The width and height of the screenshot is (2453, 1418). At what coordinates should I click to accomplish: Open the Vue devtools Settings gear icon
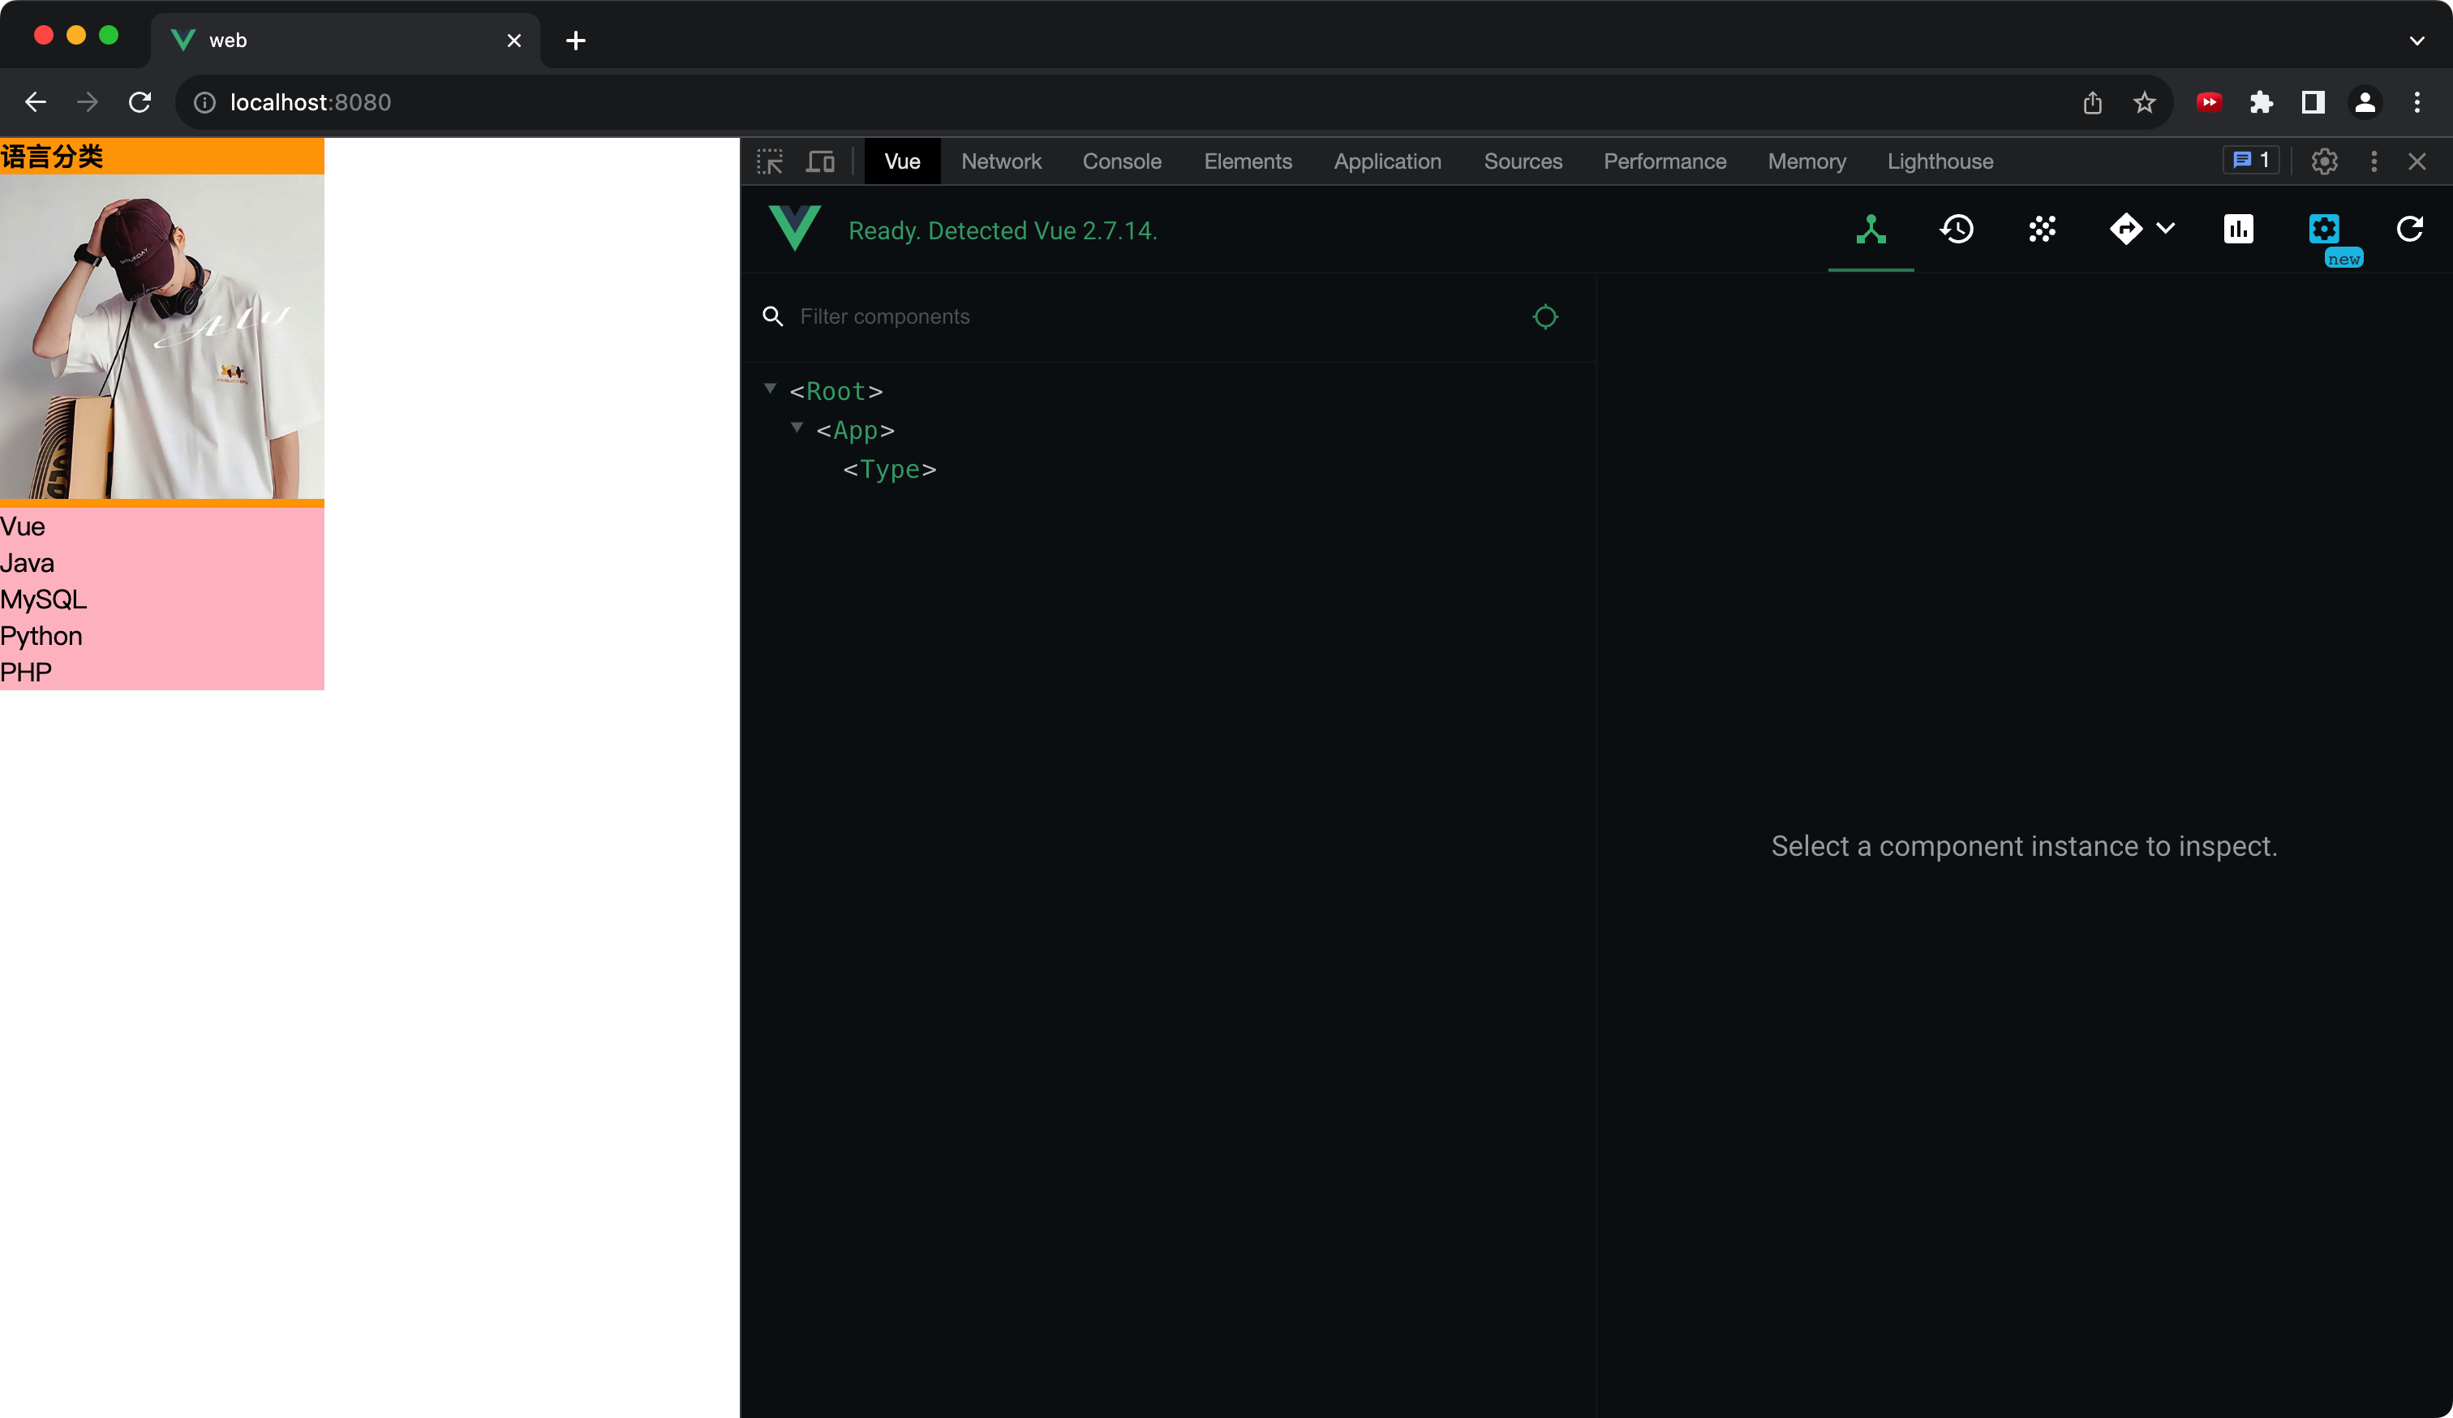point(2323,230)
